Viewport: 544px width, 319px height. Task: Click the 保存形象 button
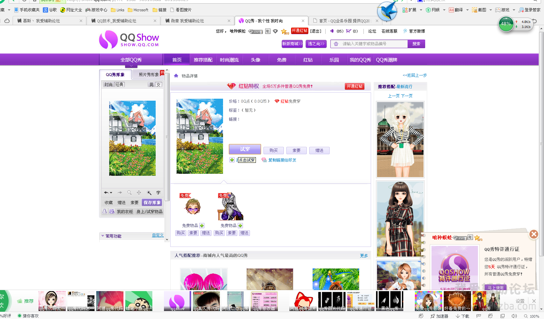pos(152,202)
